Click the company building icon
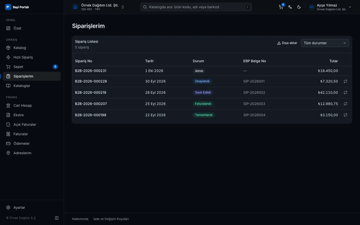This screenshot has width=360, height=225. (x=75, y=7)
